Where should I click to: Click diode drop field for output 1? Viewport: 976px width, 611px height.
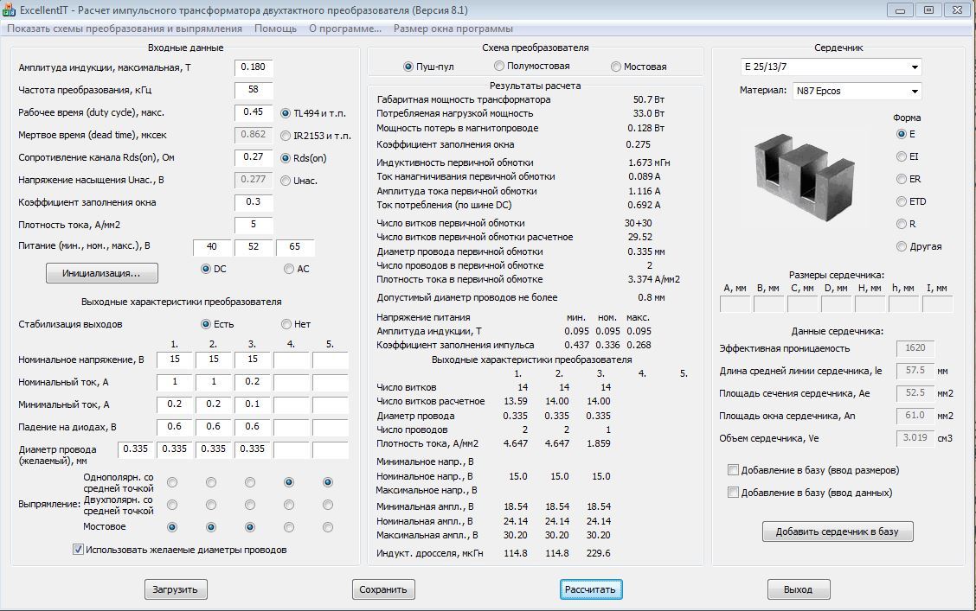click(174, 426)
